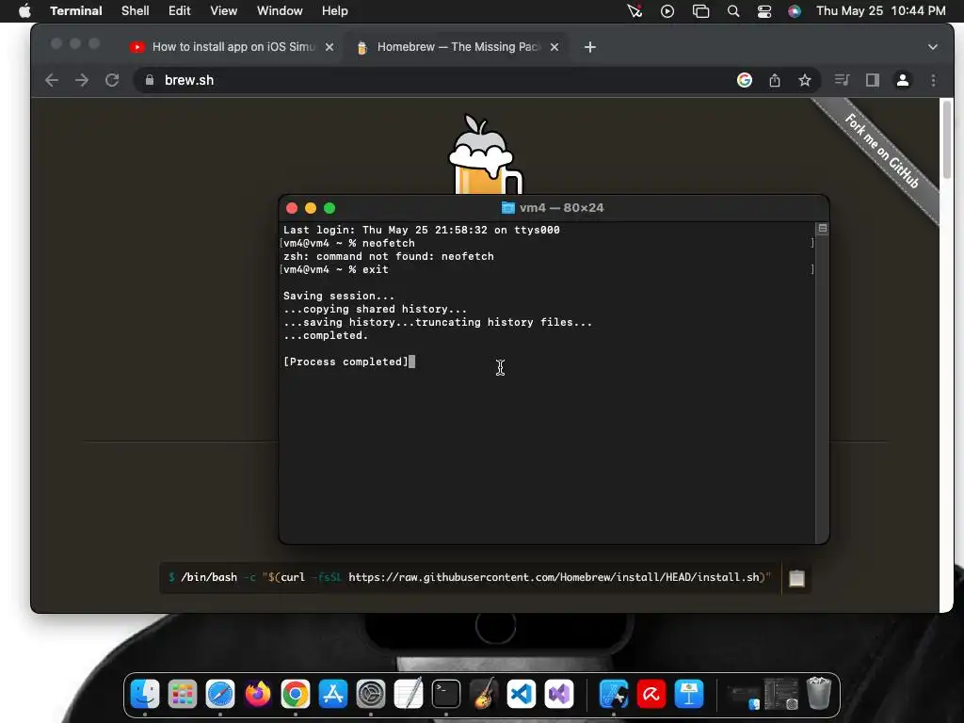
Task: Reload the brew.sh page
Action: [x=112, y=80]
